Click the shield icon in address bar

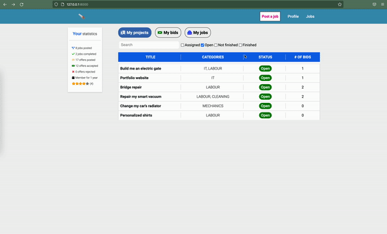pos(56,4)
